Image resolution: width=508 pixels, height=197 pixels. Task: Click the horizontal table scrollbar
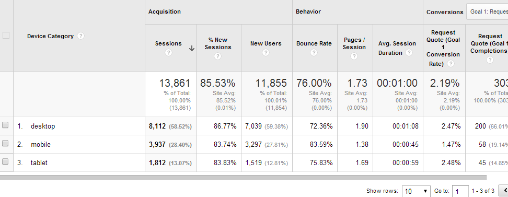pos(243,177)
